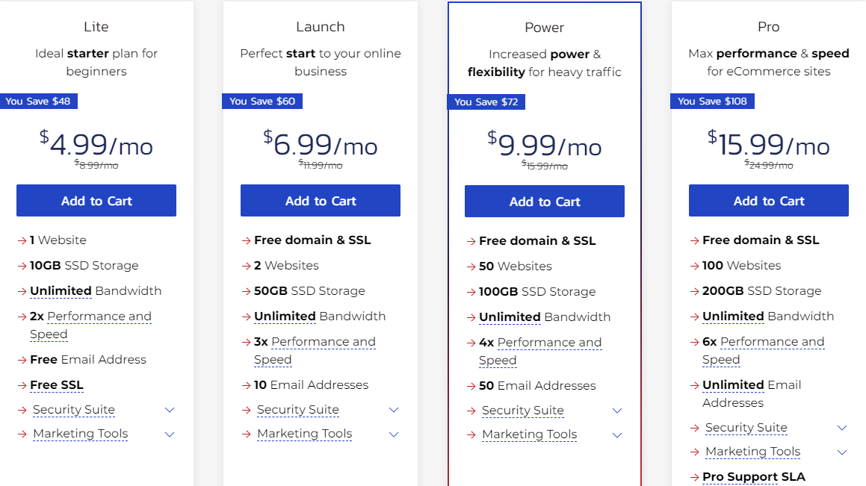Click the $9.99/mo price of Power

(x=544, y=146)
